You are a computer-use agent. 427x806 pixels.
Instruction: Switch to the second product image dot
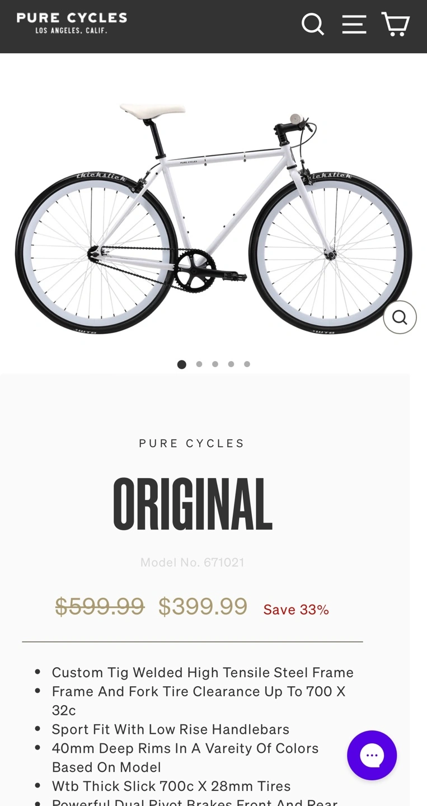[199, 364]
